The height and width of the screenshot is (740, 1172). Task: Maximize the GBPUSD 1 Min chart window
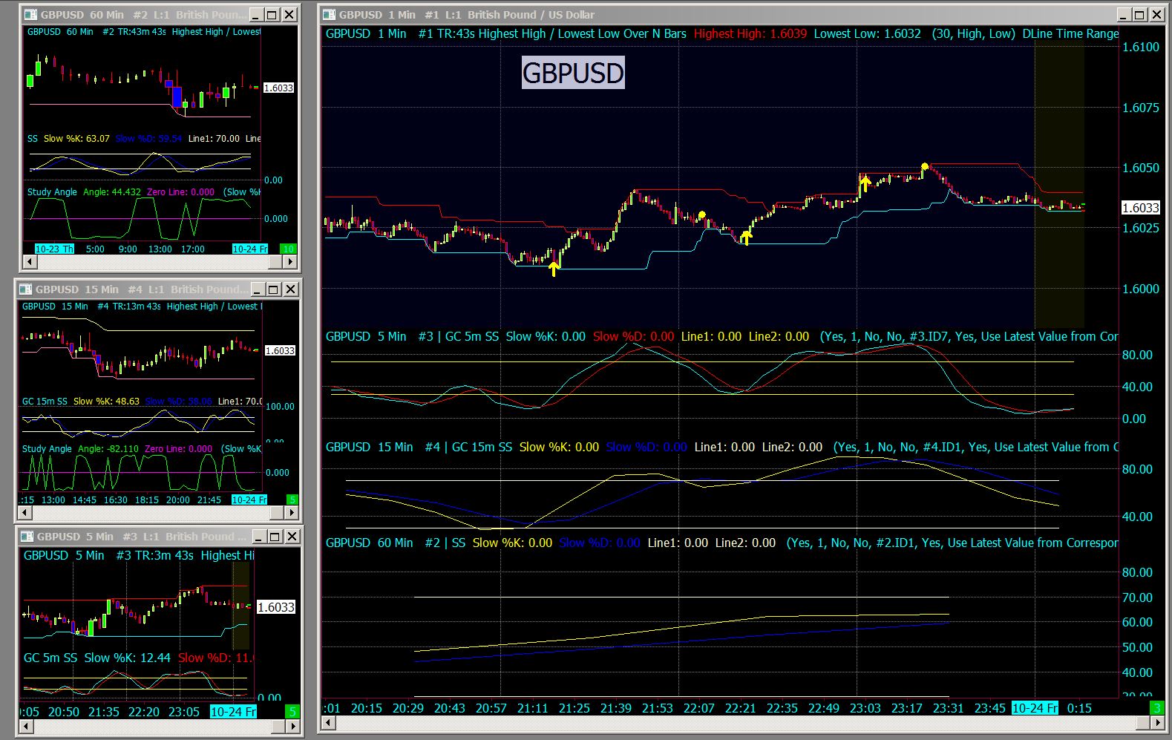coord(1142,15)
